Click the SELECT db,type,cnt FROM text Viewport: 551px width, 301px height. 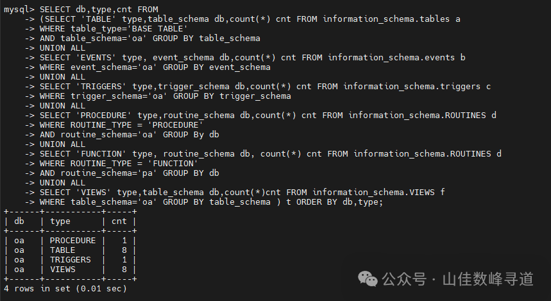(90, 10)
